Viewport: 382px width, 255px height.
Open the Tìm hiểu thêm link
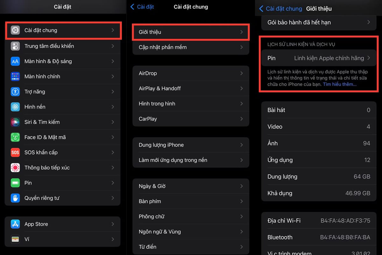[340, 84]
